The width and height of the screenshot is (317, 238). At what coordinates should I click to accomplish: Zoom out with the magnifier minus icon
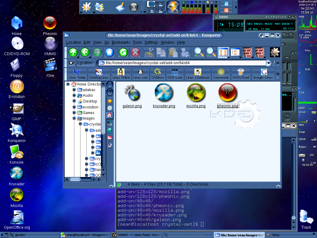pos(211,53)
